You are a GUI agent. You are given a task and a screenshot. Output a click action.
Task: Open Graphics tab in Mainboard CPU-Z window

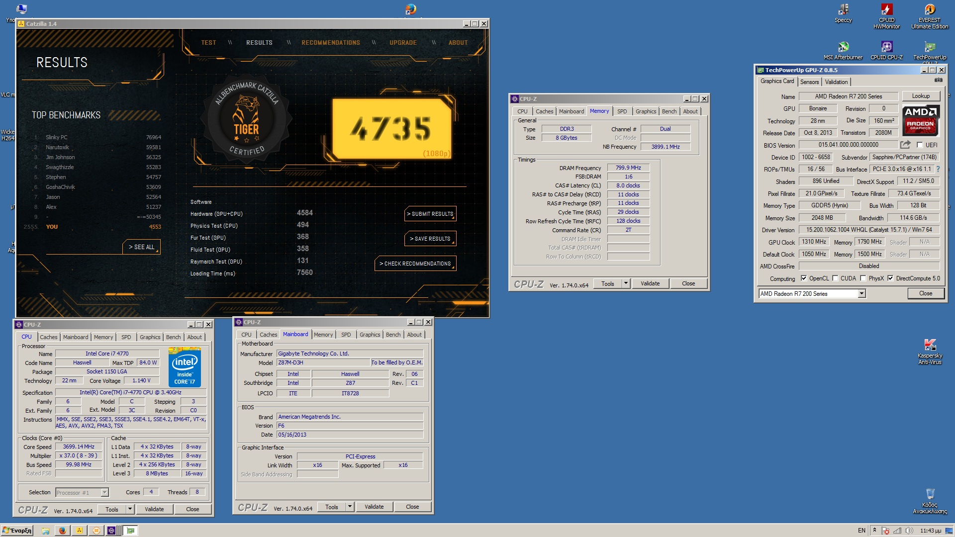370,335
